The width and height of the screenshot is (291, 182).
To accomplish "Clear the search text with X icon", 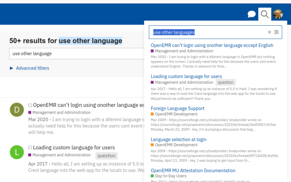I will point(269,32).
